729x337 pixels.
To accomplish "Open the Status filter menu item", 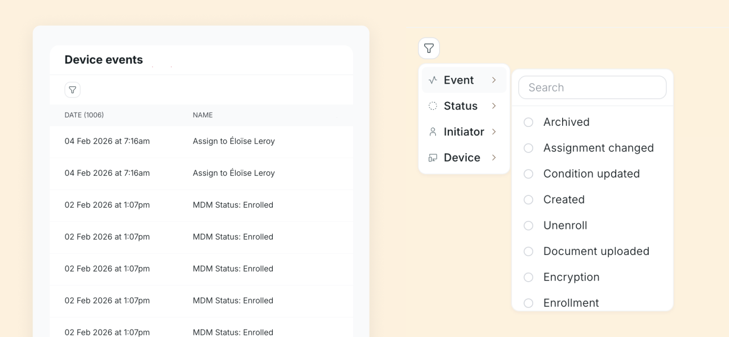I will tap(460, 106).
